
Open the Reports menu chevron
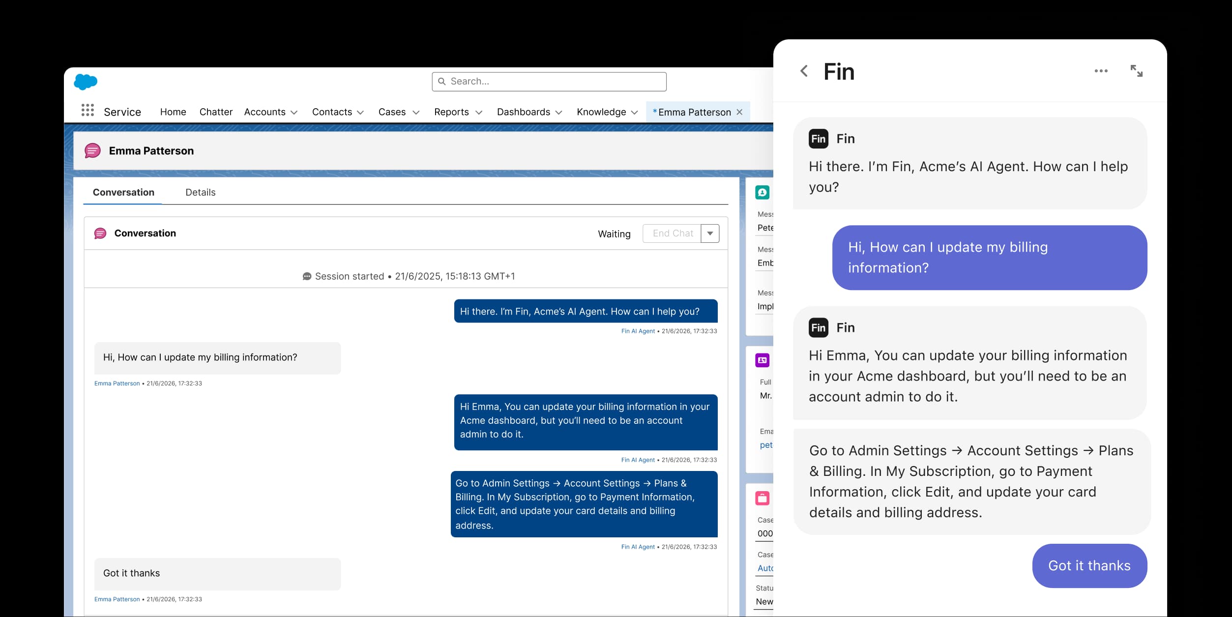click(479, 113)
